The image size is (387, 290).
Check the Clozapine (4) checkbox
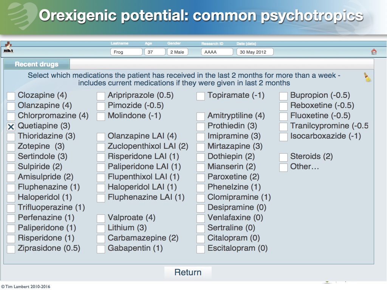tap(11, 96)
